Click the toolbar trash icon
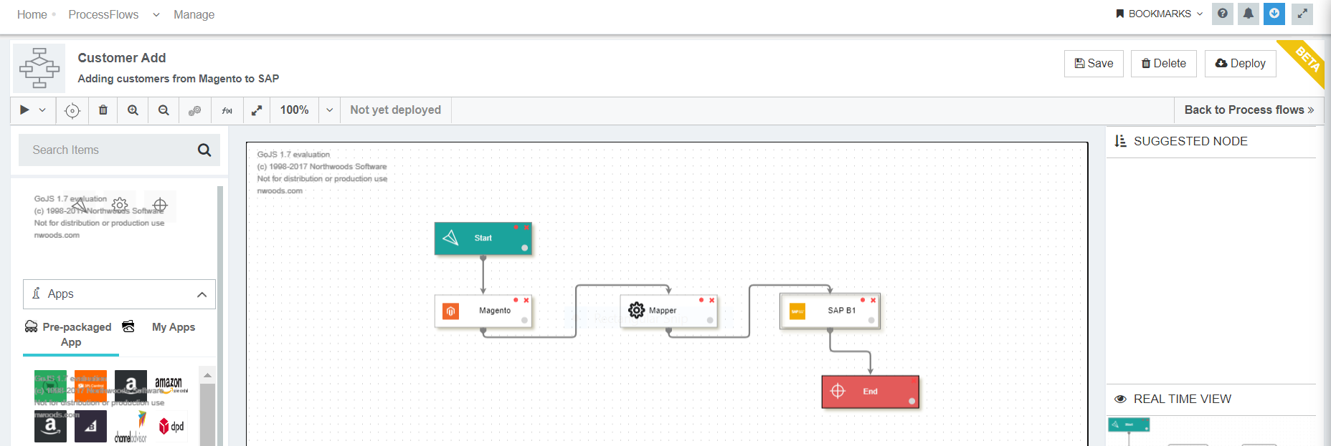The image size is (1331, 446). pos(103,110)
